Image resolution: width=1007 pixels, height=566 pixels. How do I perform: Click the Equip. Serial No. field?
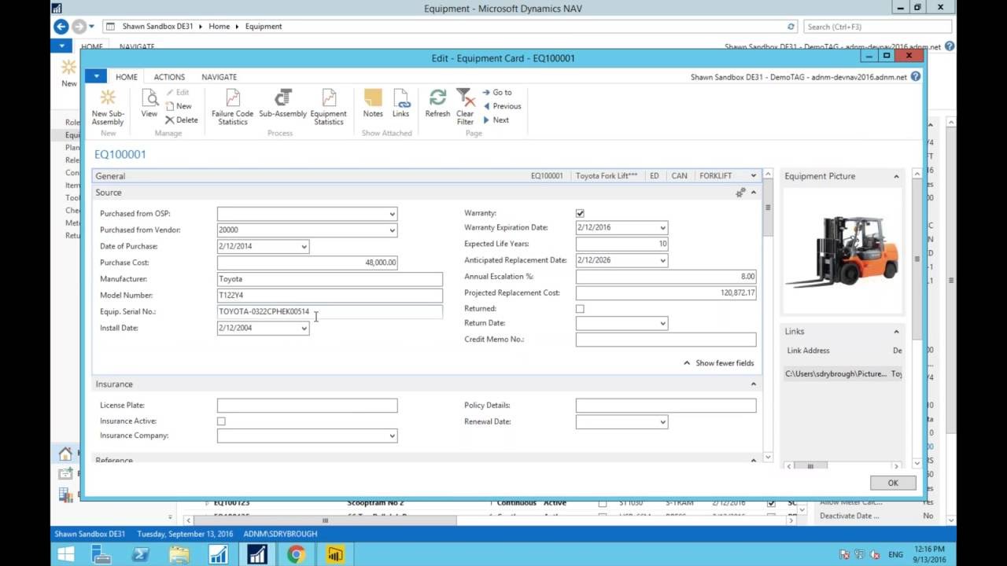pyautogui.click(x=330, y=312)
